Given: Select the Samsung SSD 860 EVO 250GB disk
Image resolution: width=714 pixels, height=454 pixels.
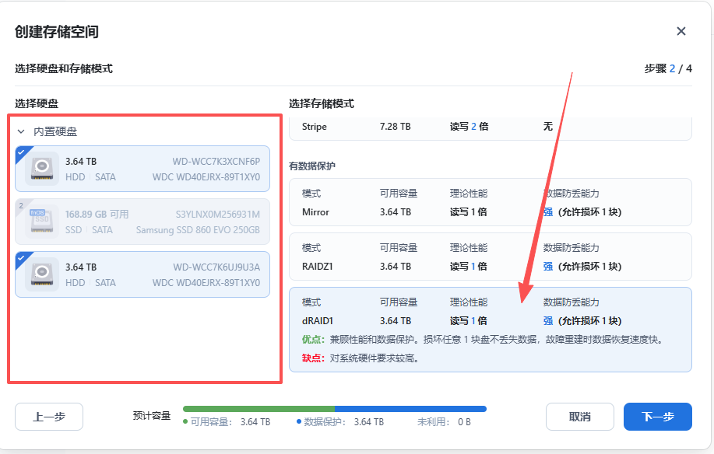Looking at the screenshot, I should [x=142, y=222].
